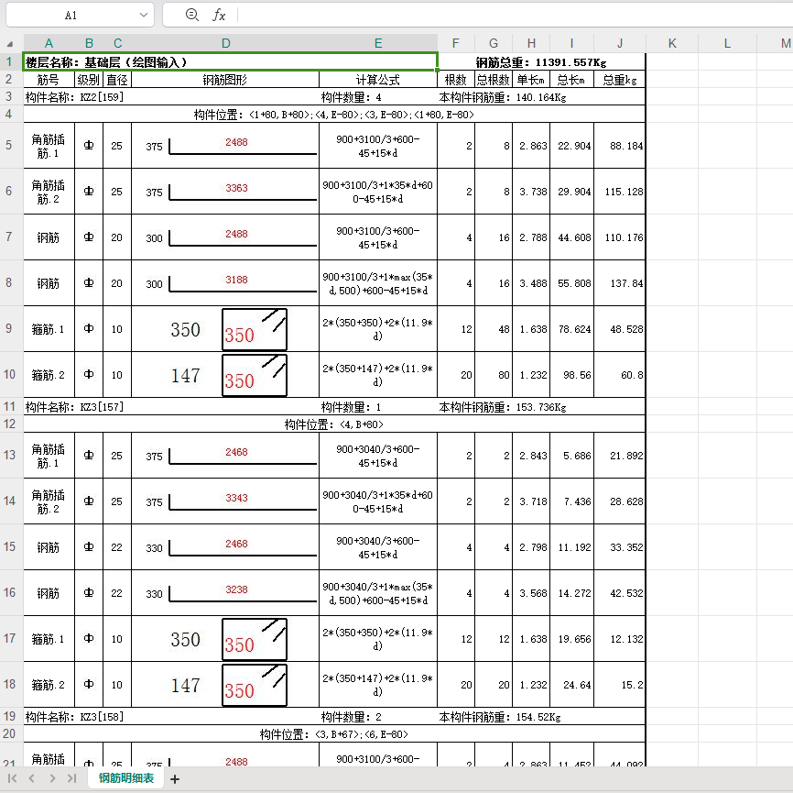Image resolution: width=793 pixels, height=793 pixels.
Task: Click the total weight cell 42.532
Action: tap(620, 592)
